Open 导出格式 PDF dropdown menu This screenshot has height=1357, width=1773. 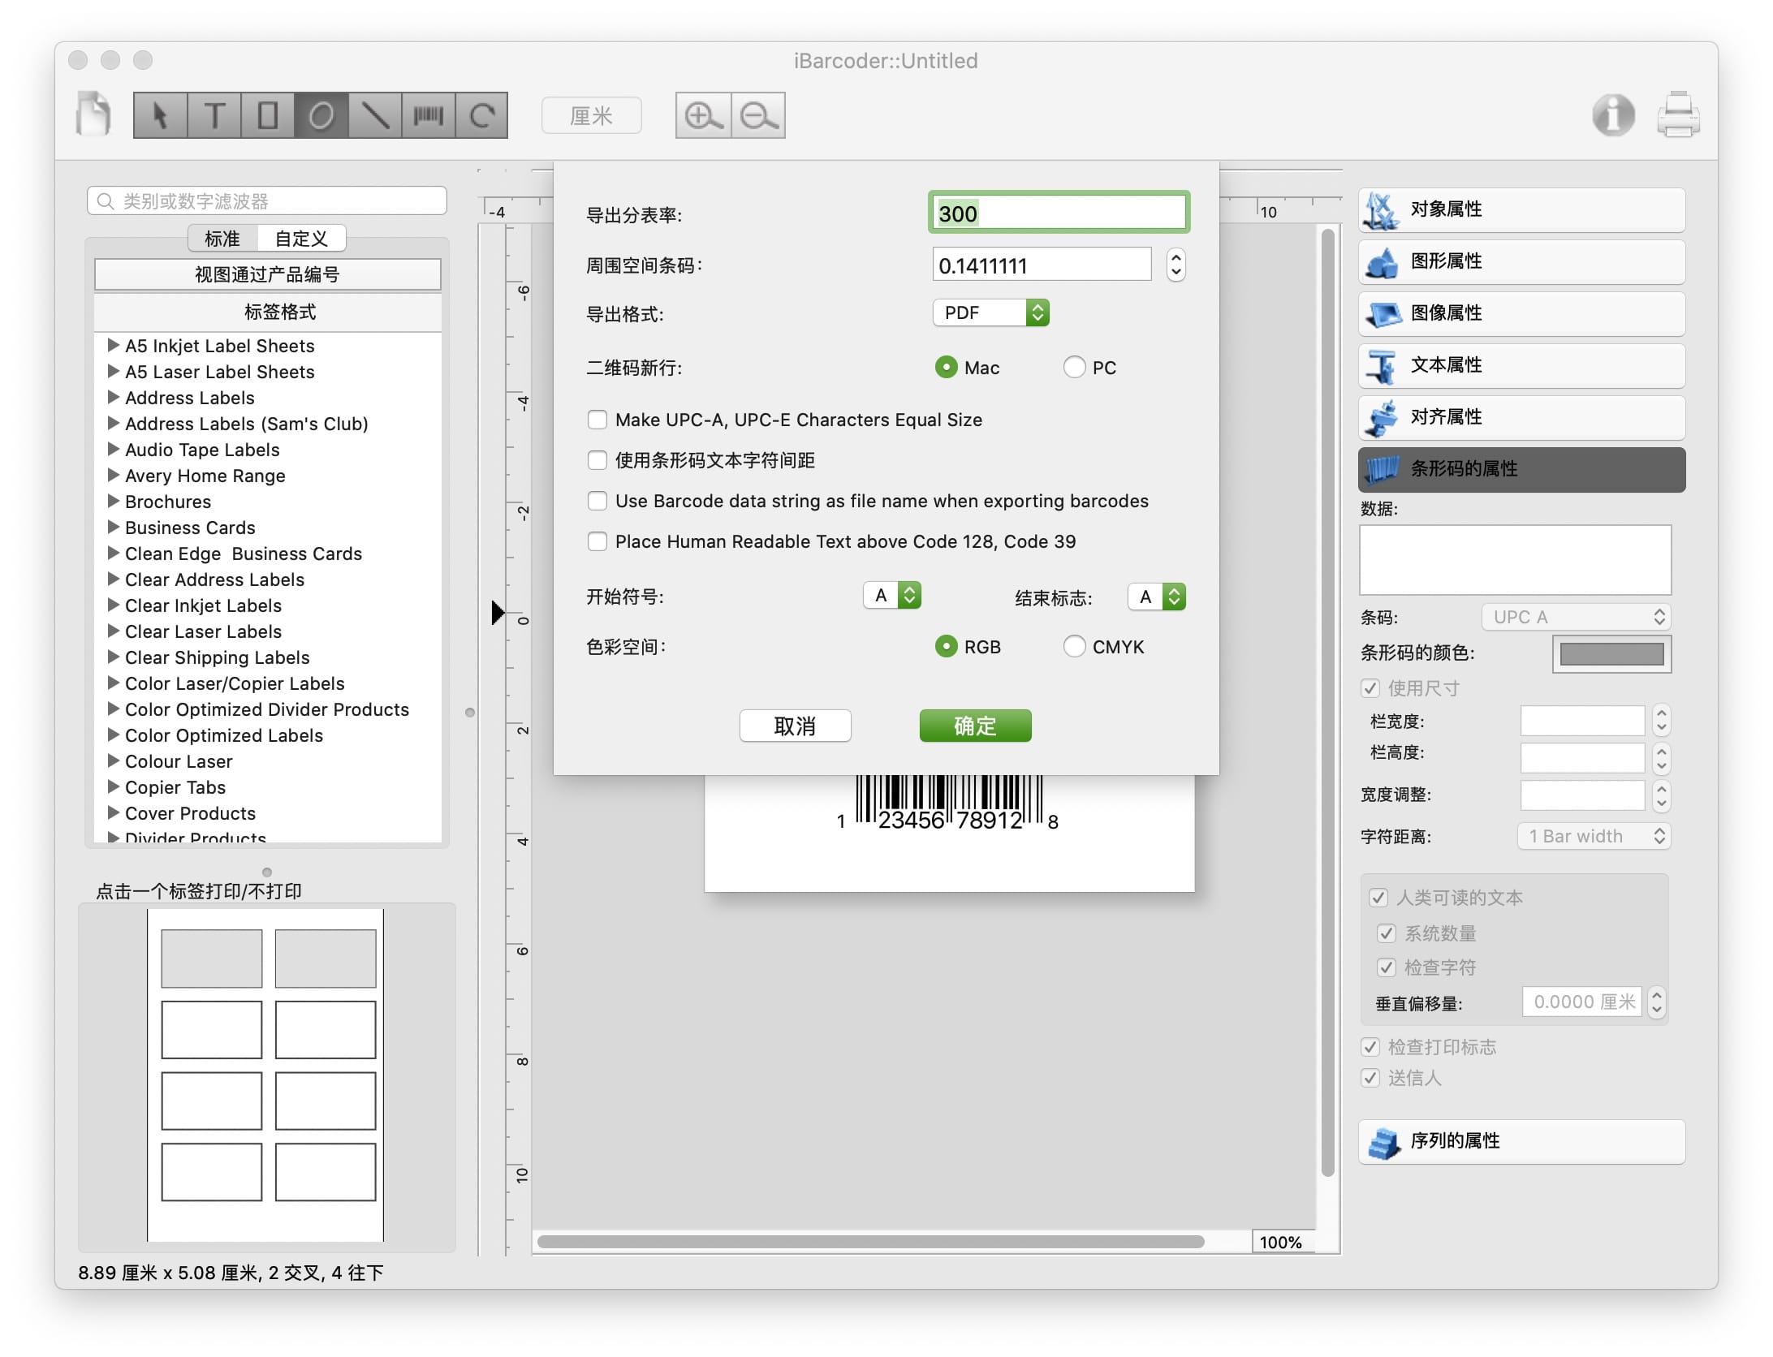click(x=994, y=312)
